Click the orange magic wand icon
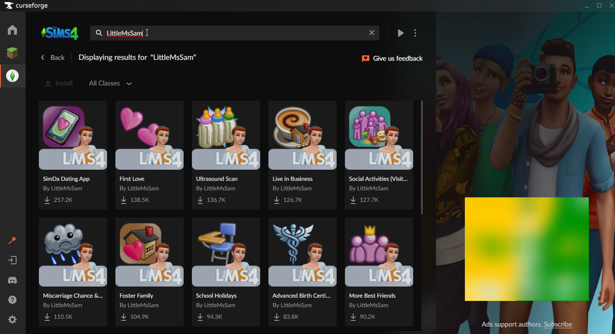The image size is (615, 334). [12, 240]
